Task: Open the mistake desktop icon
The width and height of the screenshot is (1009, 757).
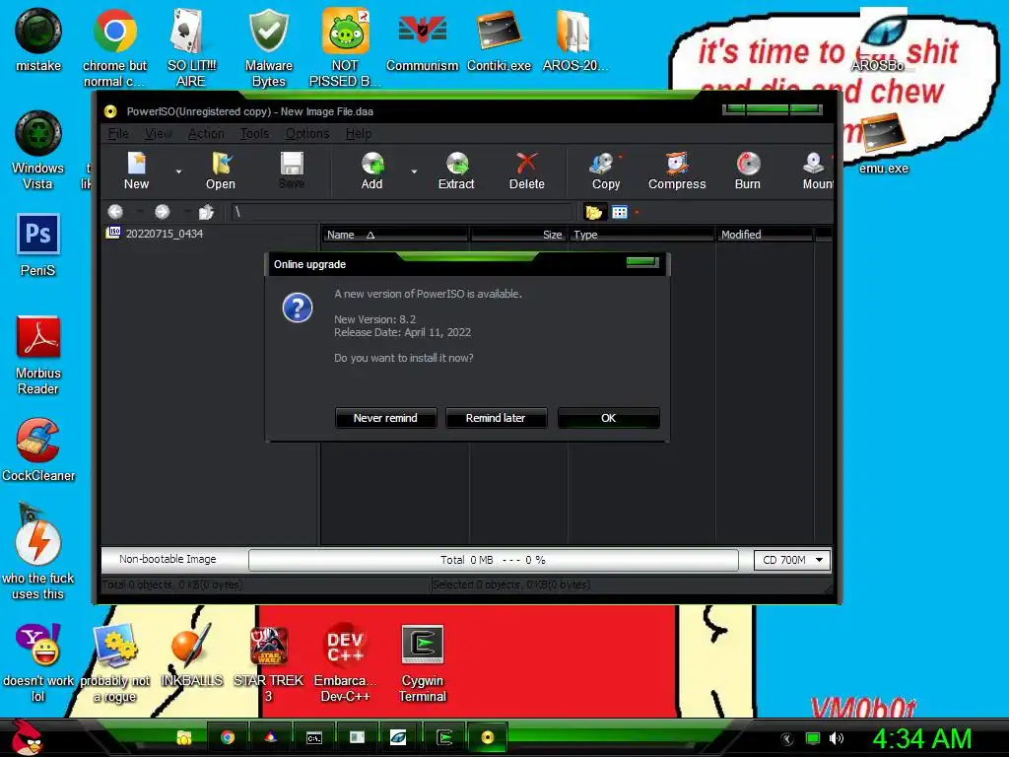Action: [x=38, y=40]
